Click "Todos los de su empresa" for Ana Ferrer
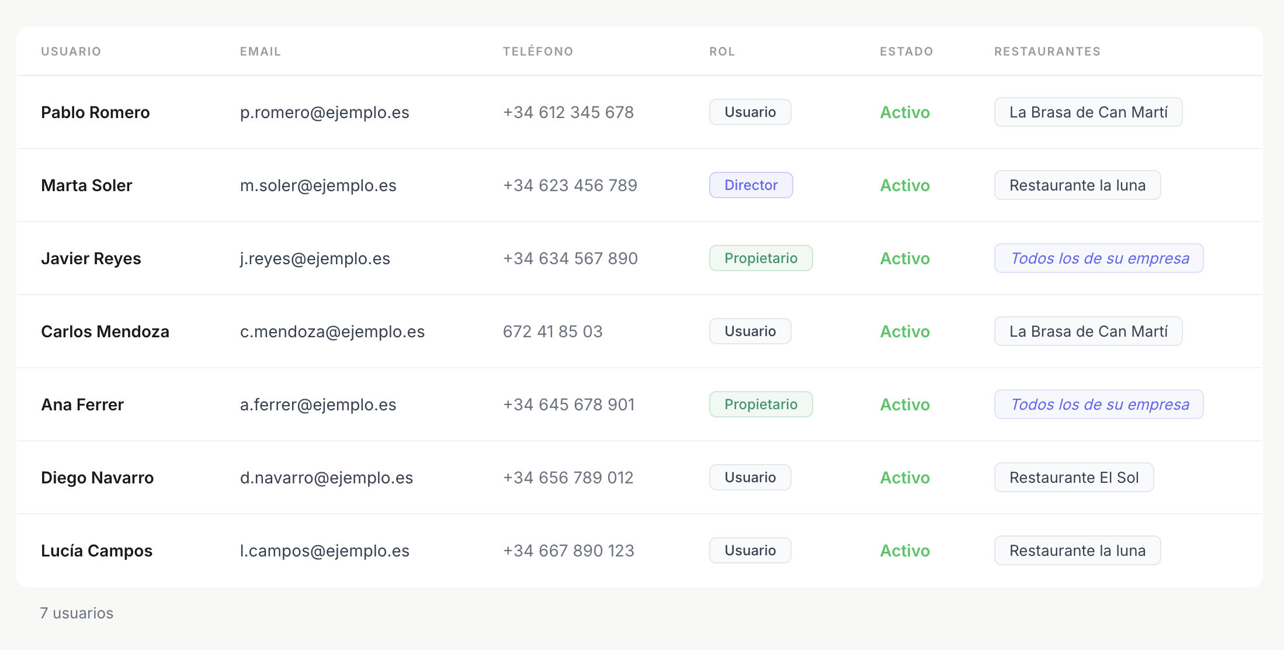 (x=1098, y=404)
